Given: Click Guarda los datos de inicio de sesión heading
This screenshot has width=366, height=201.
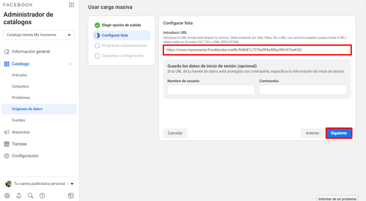Looking at the screenshot, I should click(x=212, y=66).
